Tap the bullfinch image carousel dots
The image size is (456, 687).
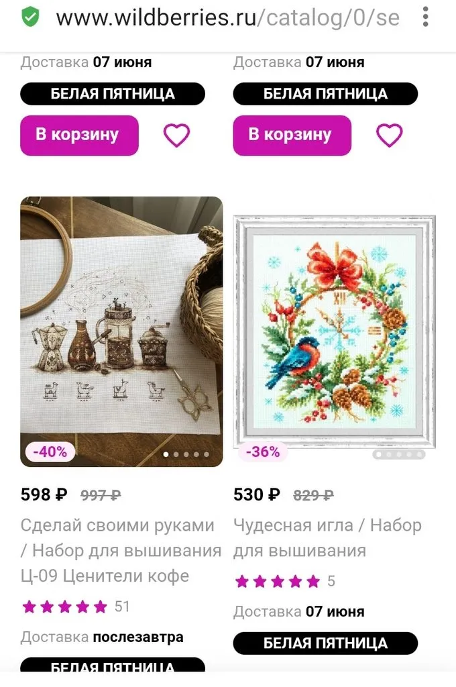398,454
